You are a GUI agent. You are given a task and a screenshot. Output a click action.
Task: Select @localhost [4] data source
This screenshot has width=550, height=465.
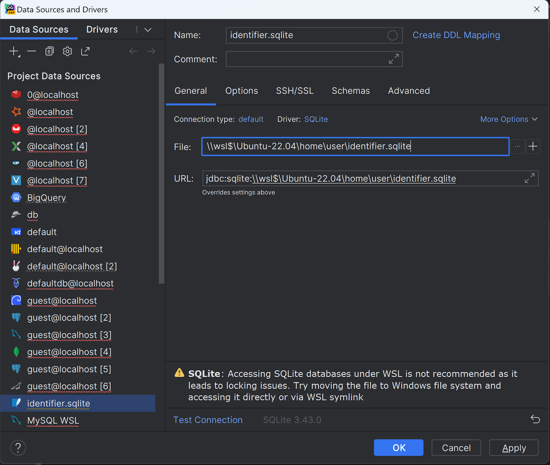(x=78, y=146)
